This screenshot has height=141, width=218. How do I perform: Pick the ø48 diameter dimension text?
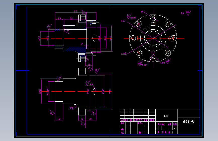click(105, 38)
